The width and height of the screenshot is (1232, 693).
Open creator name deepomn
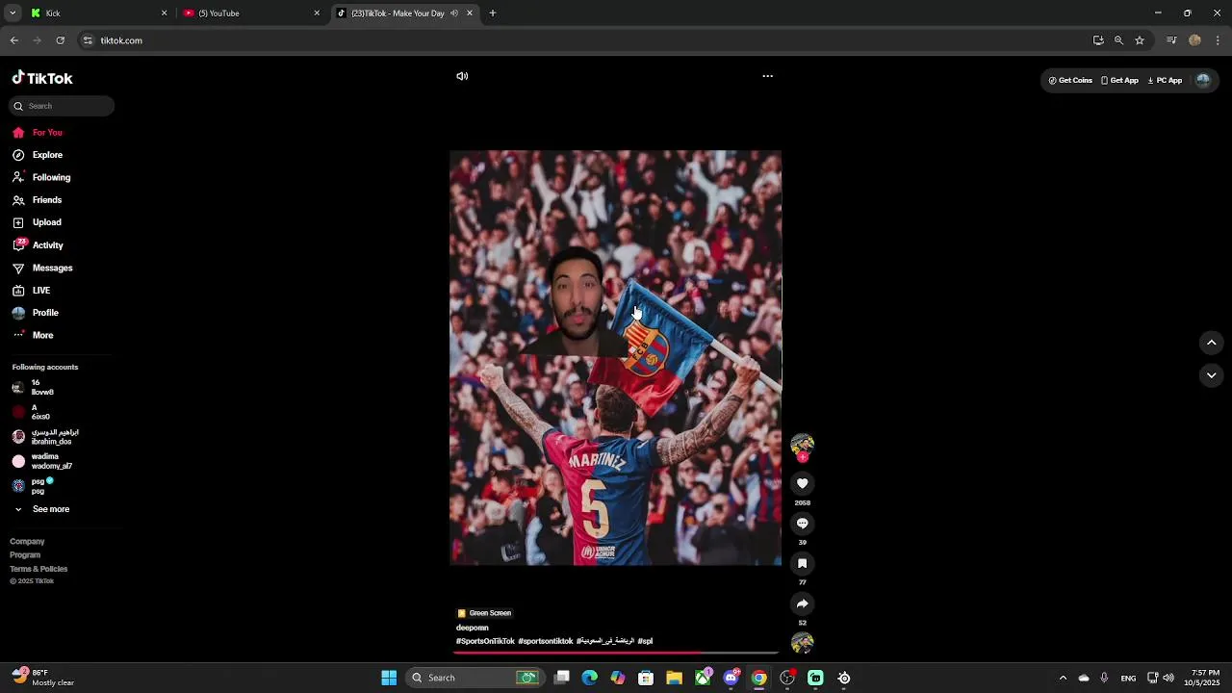coord(473,628)
